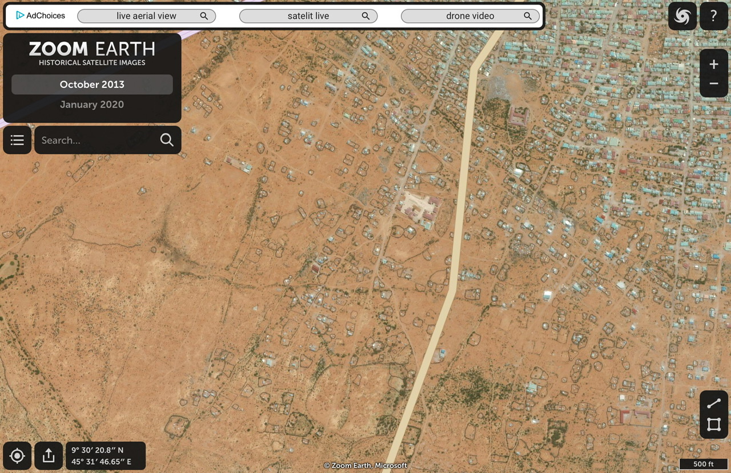Open the help question mark button
This screenshot has height=473, width=731.
[714, 16]
